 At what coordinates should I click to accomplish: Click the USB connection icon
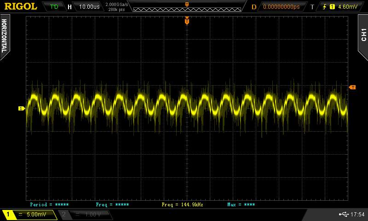point(343,214)
